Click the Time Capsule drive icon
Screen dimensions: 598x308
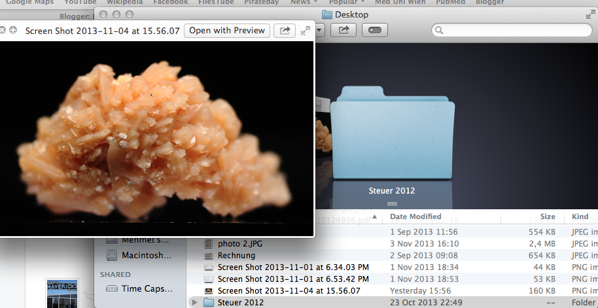click(112, 288)
